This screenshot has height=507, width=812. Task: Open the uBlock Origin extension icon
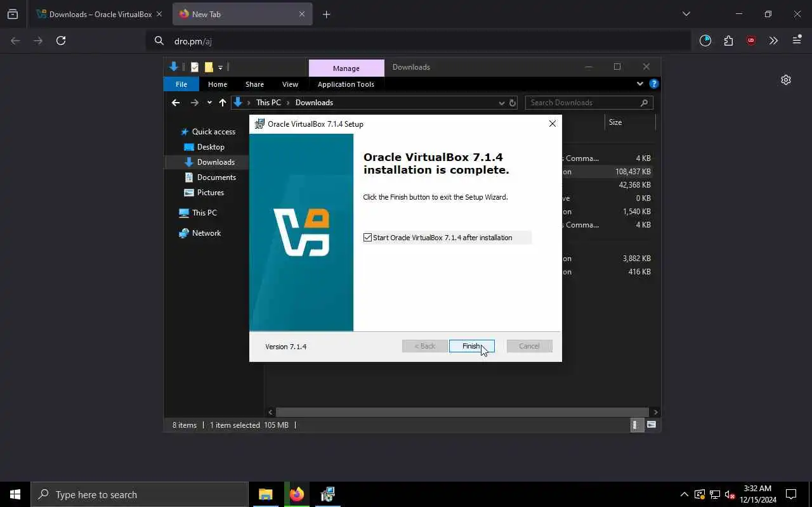751,41
